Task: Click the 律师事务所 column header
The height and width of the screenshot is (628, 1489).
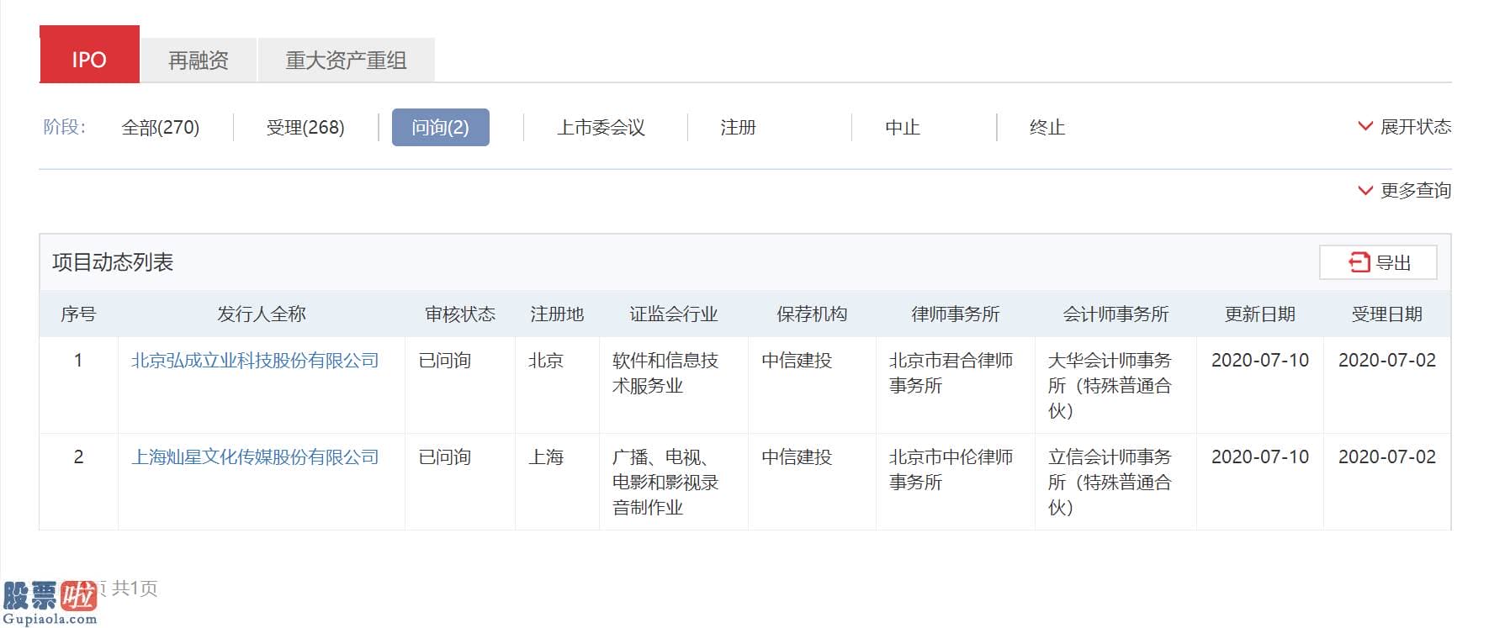Action: click(x=956, y=314)
